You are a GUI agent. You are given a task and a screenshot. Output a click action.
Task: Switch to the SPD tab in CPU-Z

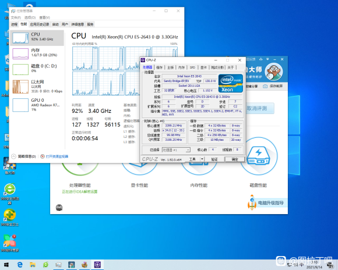(x=192, y=67)
